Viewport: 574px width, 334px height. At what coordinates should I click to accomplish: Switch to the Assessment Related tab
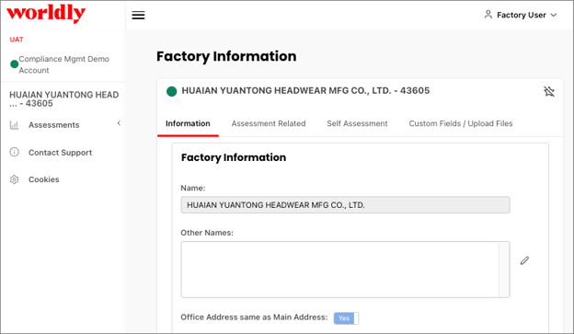(269, 124)
